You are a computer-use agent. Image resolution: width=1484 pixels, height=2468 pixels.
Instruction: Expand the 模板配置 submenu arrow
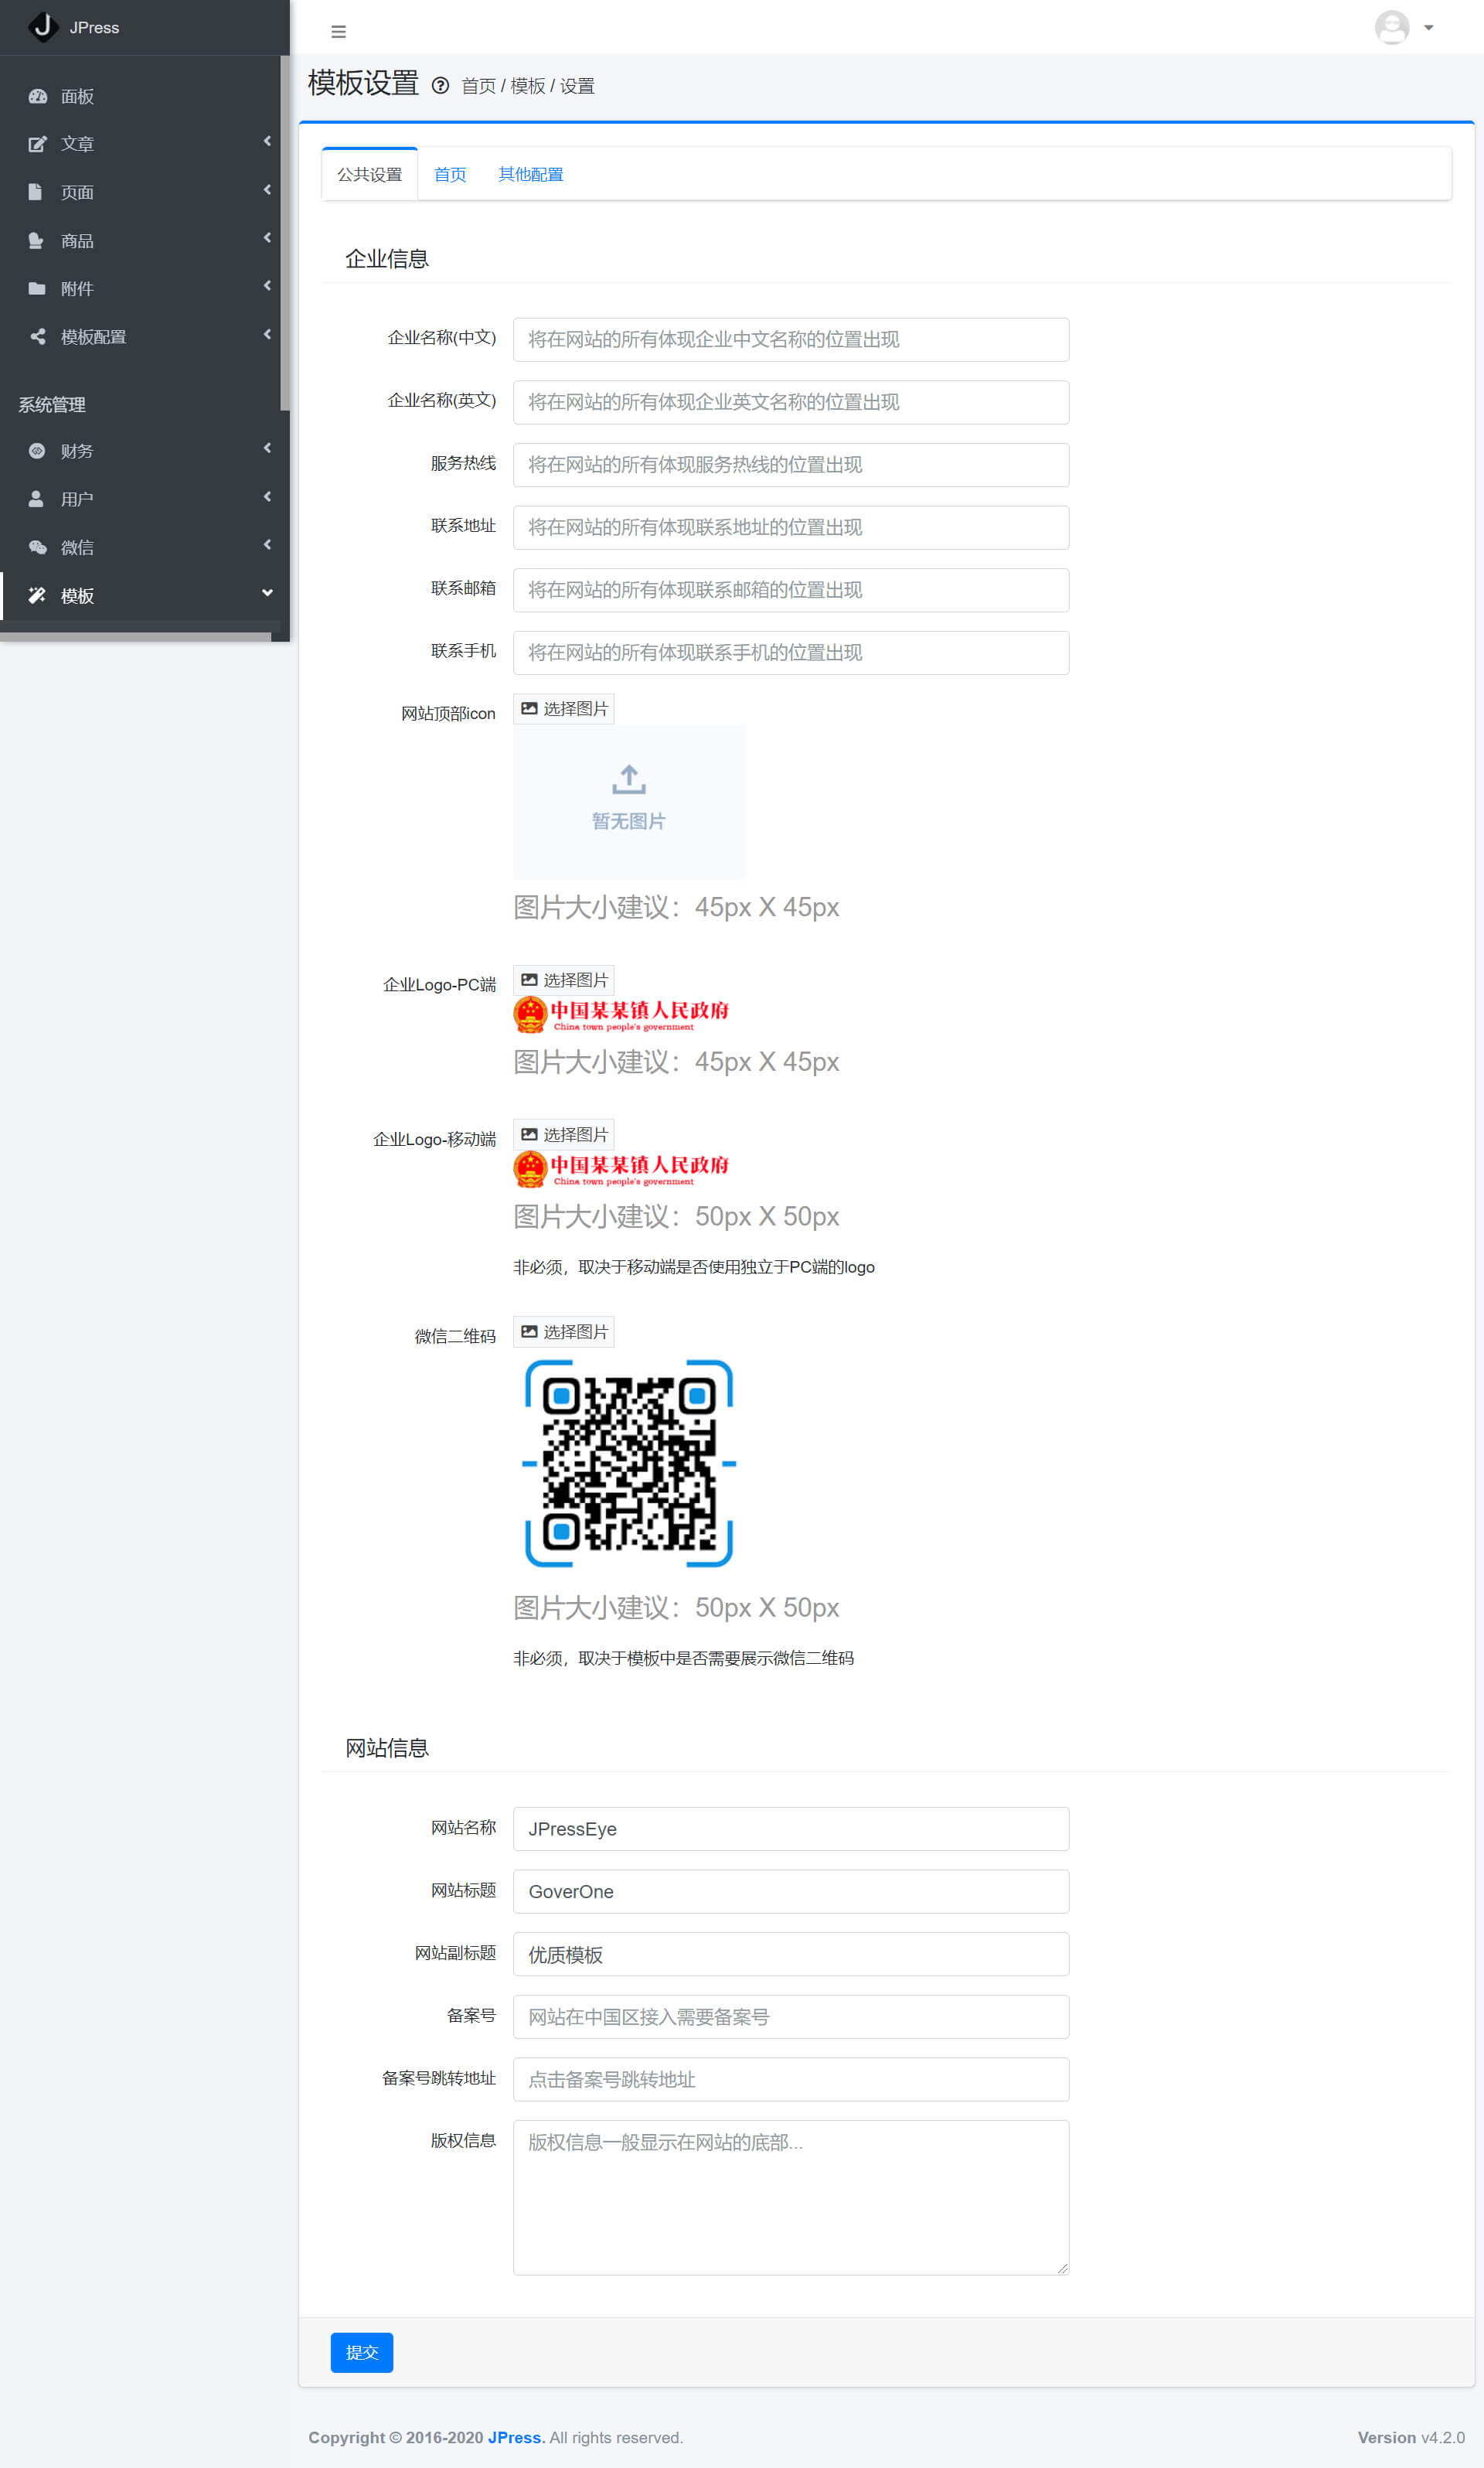point(267,334)
